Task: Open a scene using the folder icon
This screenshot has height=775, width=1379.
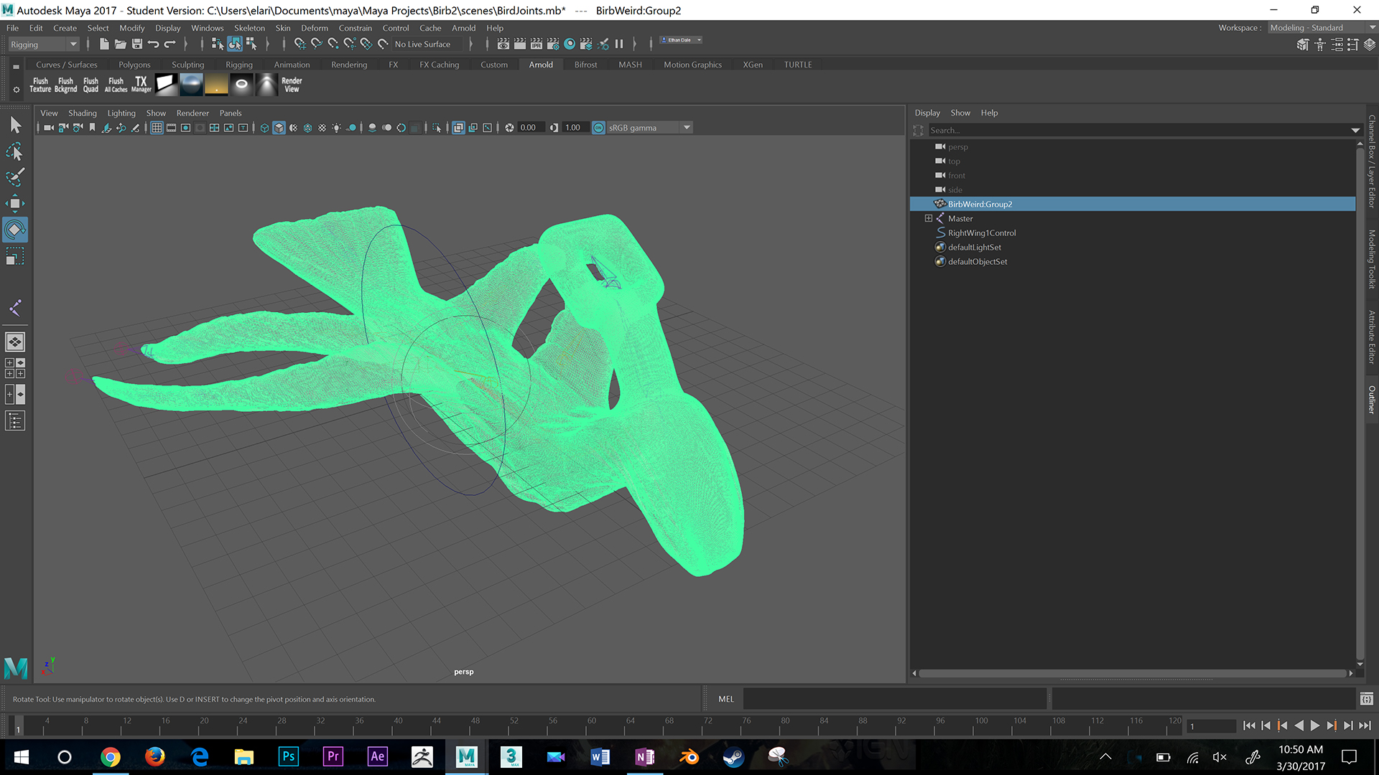Action: coord(120,44)
